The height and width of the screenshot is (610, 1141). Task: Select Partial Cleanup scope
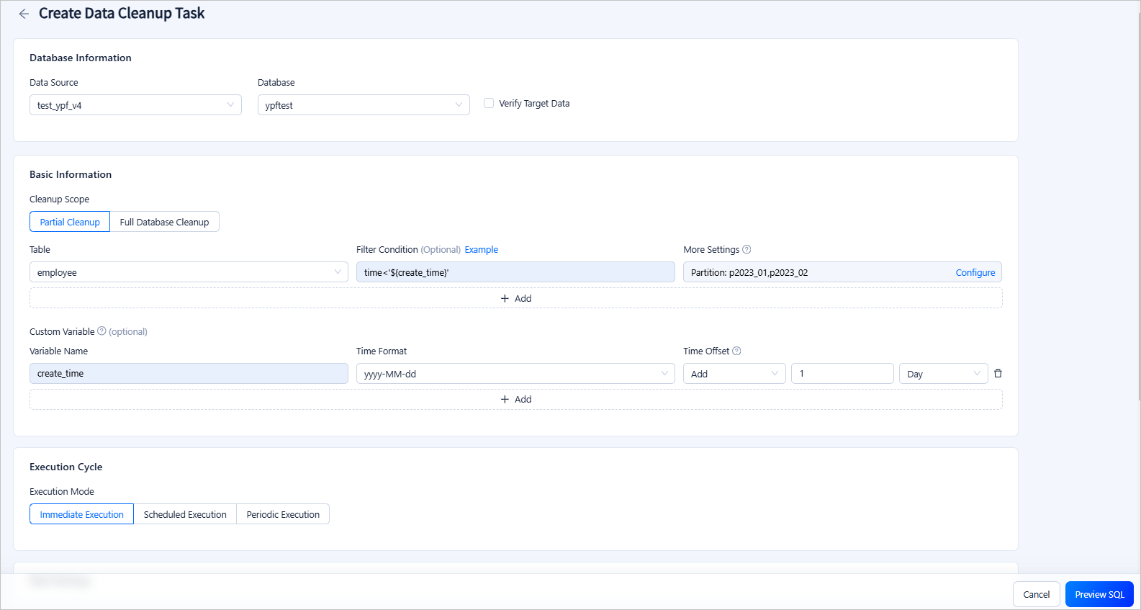point(70,222)
